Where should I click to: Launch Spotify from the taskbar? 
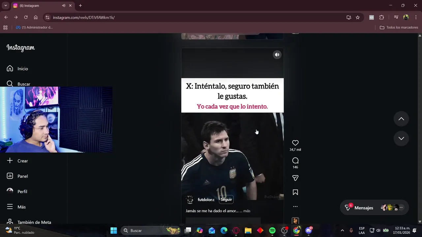[x=272, y=230]
